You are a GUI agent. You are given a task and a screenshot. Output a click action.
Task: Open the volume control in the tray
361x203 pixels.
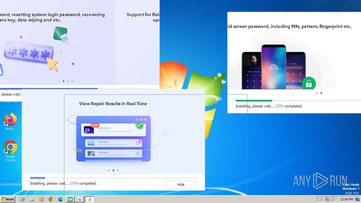tap(321, 199)
